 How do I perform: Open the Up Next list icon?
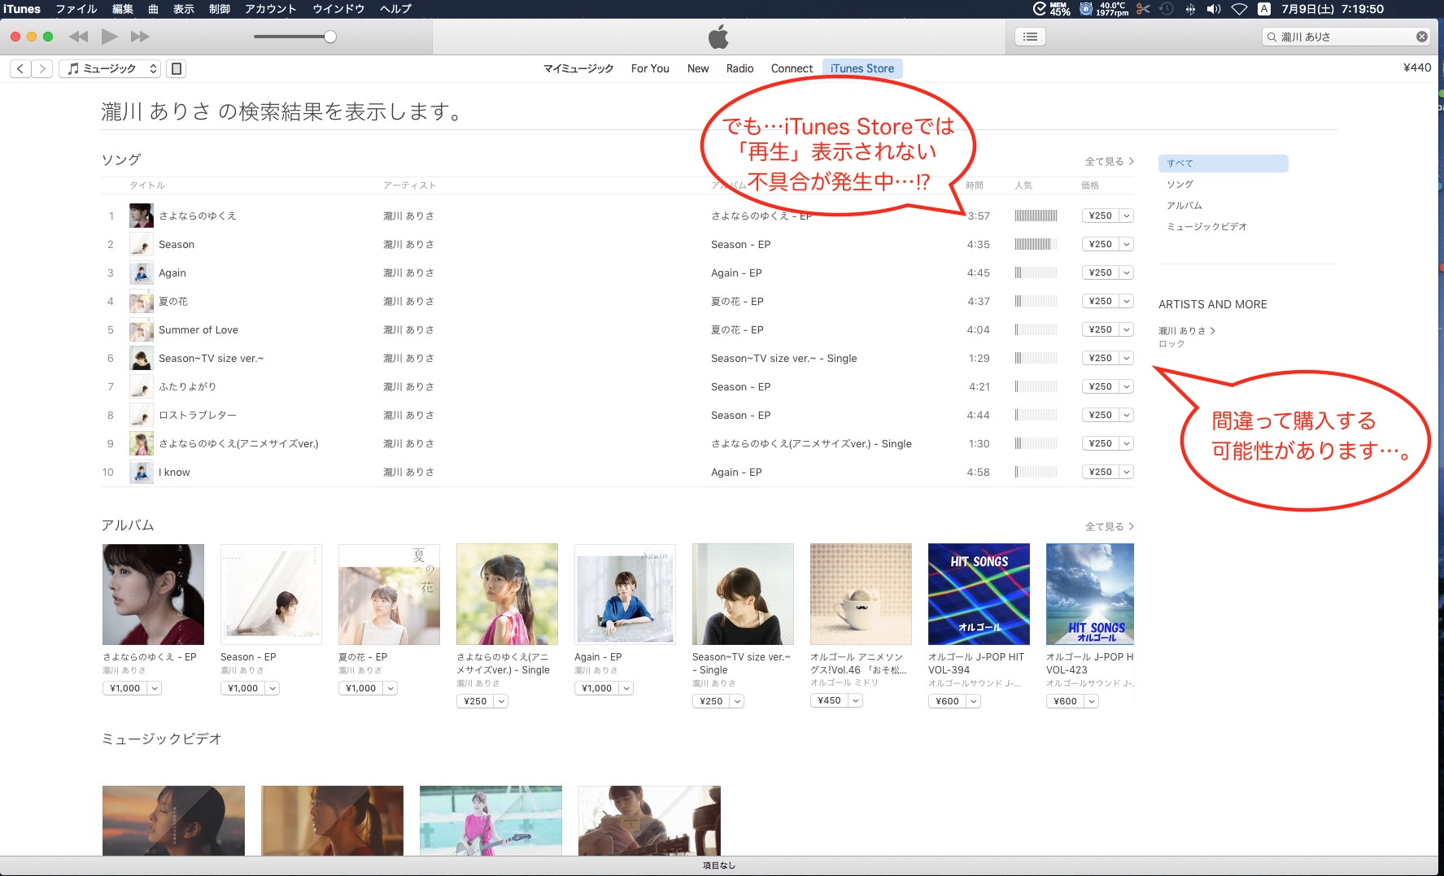pyautogui.click(x=1030, y=37)
